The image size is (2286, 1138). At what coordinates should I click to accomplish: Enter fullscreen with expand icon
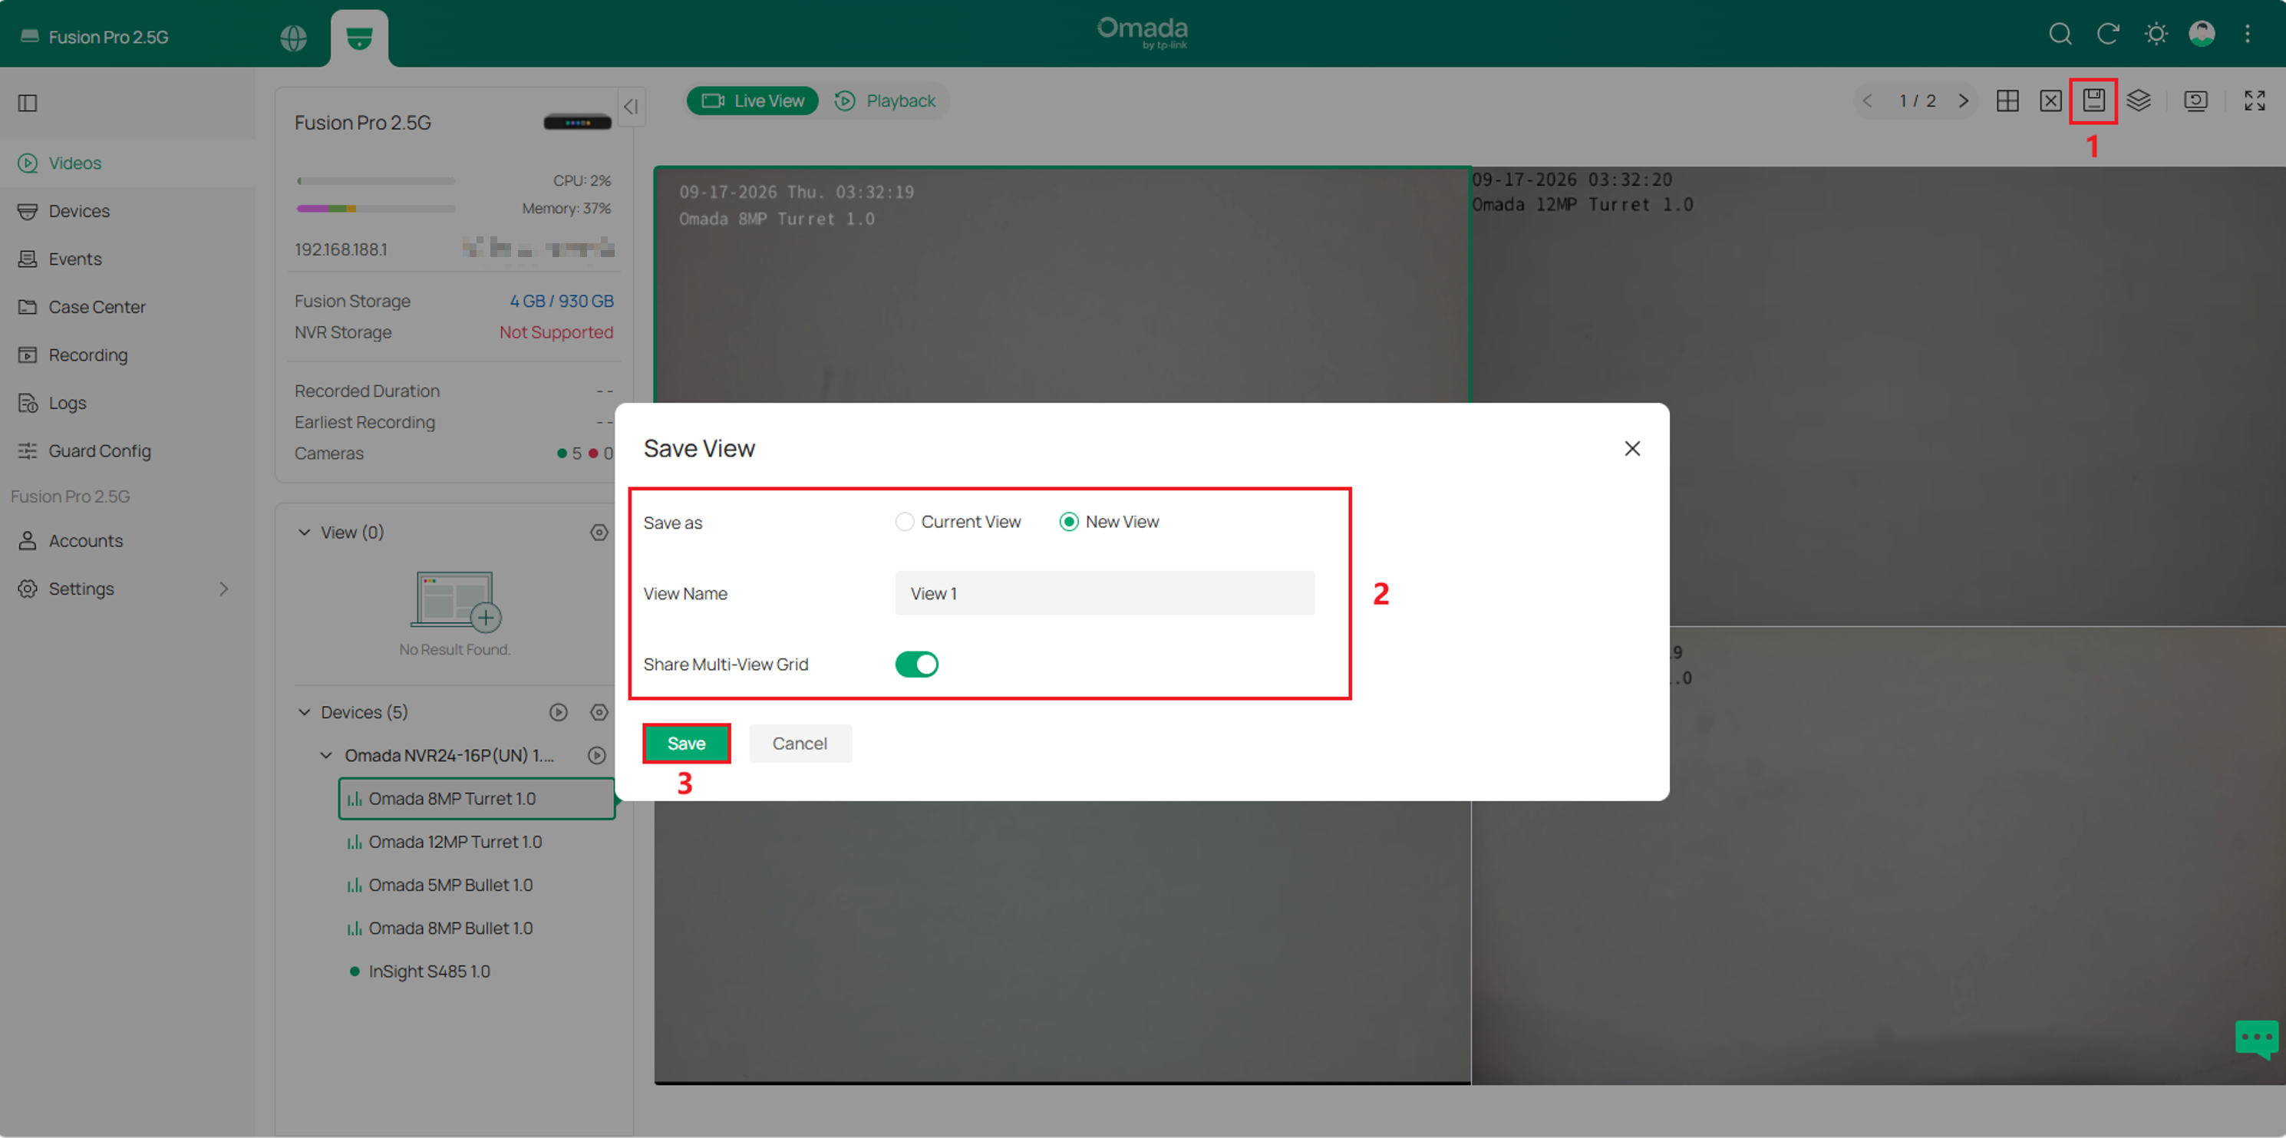click(2254, 101)
